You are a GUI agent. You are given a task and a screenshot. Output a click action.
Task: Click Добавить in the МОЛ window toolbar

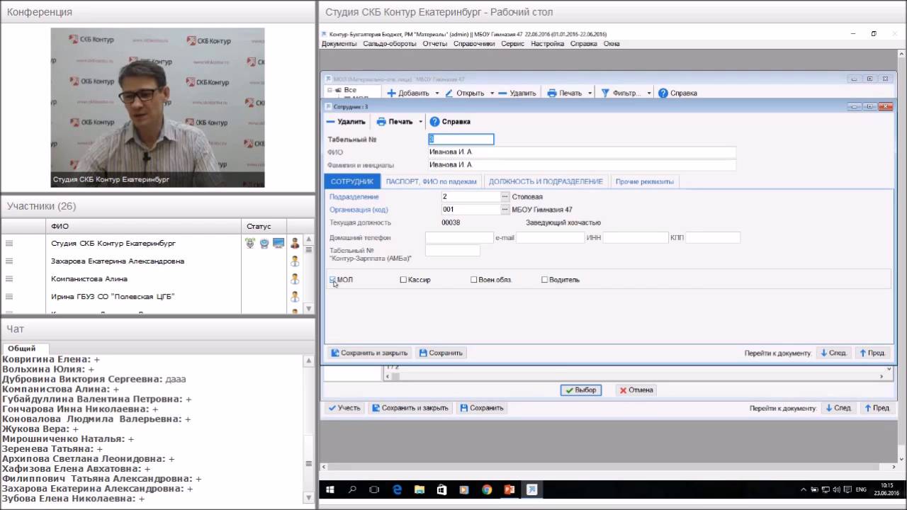(x=408, y=93)
